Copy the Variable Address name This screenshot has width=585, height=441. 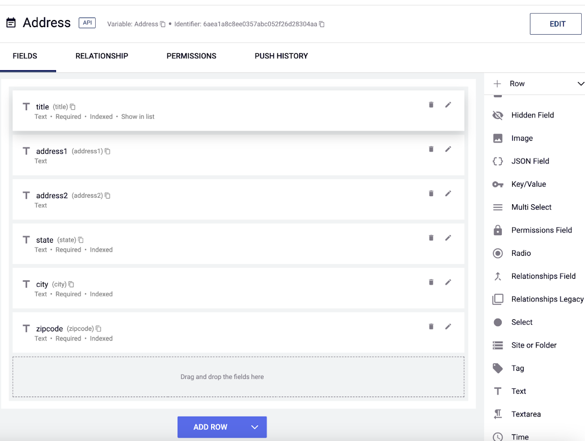(163, 24)
